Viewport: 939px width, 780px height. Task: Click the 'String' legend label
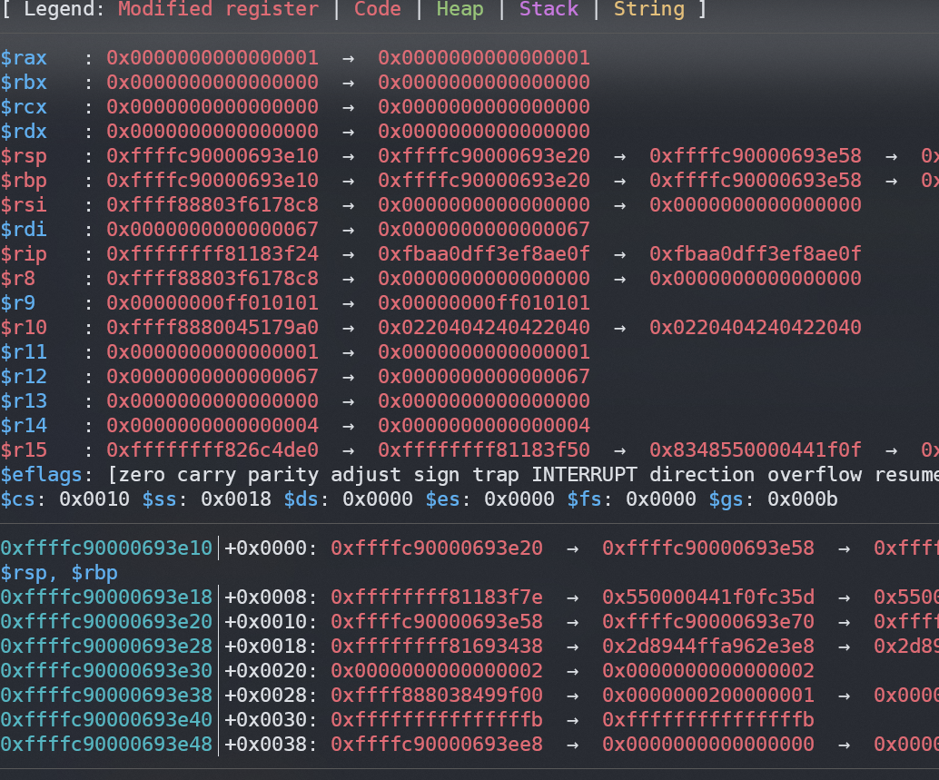(x=648, y=10)
